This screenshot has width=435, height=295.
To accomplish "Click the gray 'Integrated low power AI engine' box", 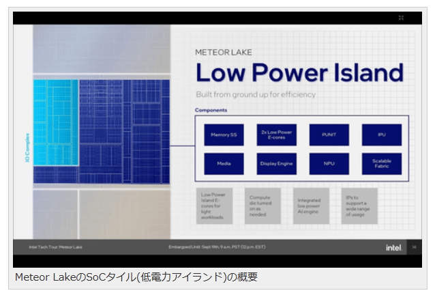I will point(311,206).
